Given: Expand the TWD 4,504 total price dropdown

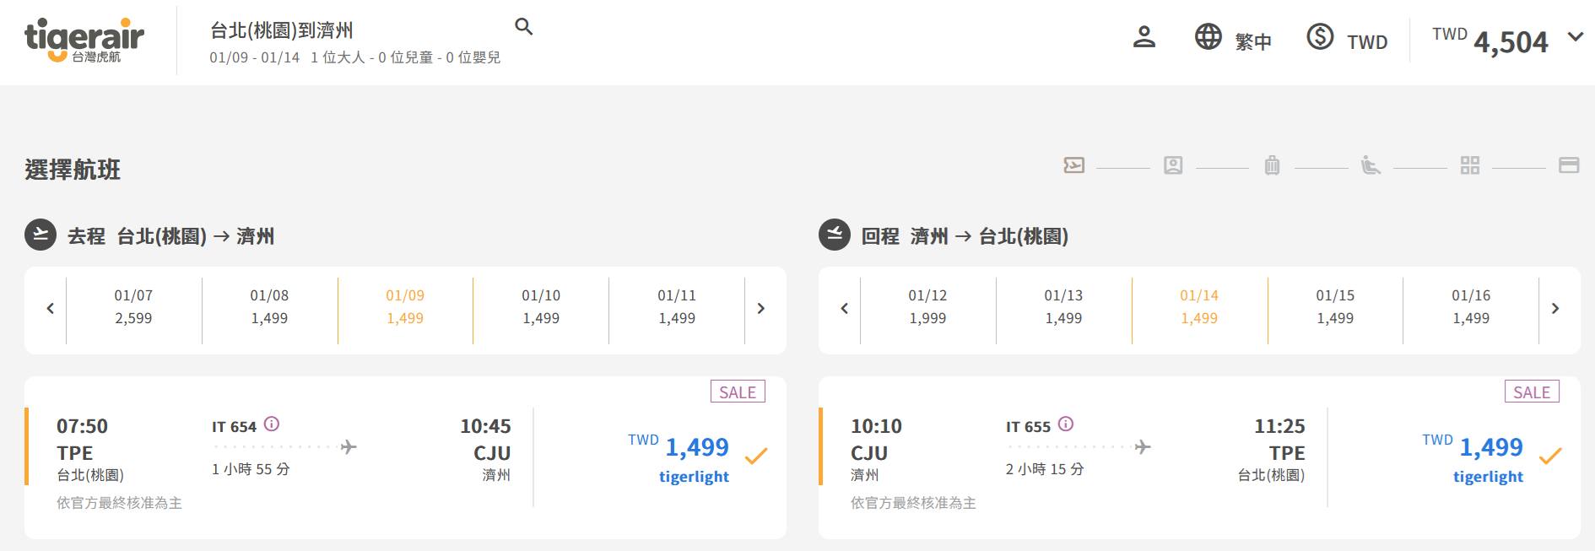Looking at the screenshot, I should click(x=1575, y=37).
